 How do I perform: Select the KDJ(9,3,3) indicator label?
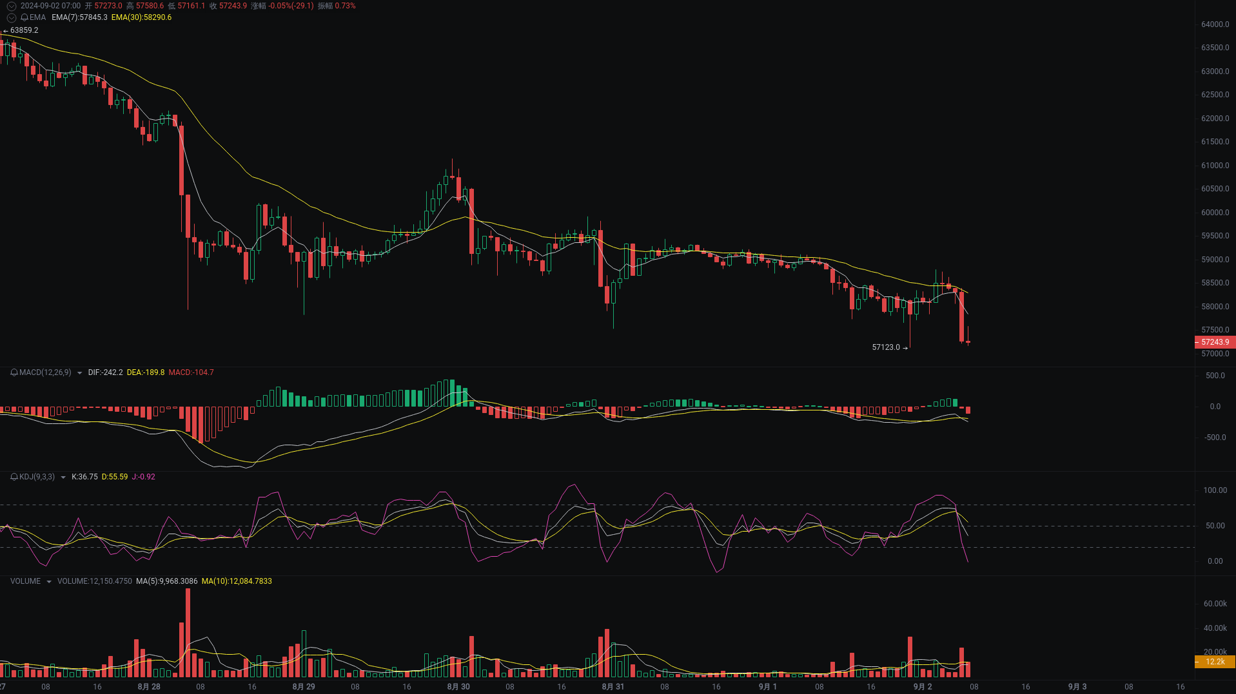coord(37,477)
